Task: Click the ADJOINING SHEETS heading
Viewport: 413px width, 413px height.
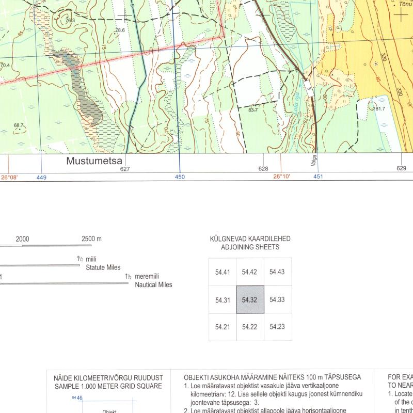Action: 250,247
